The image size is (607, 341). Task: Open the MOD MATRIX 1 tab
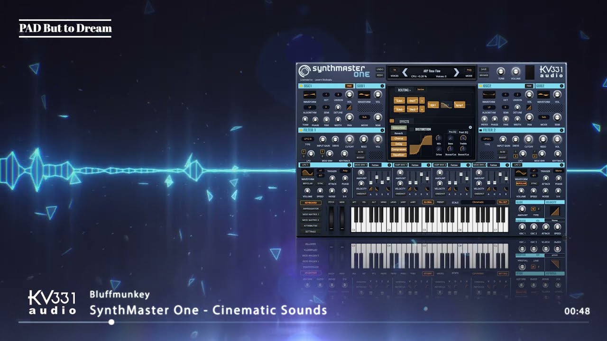(311, 215)
